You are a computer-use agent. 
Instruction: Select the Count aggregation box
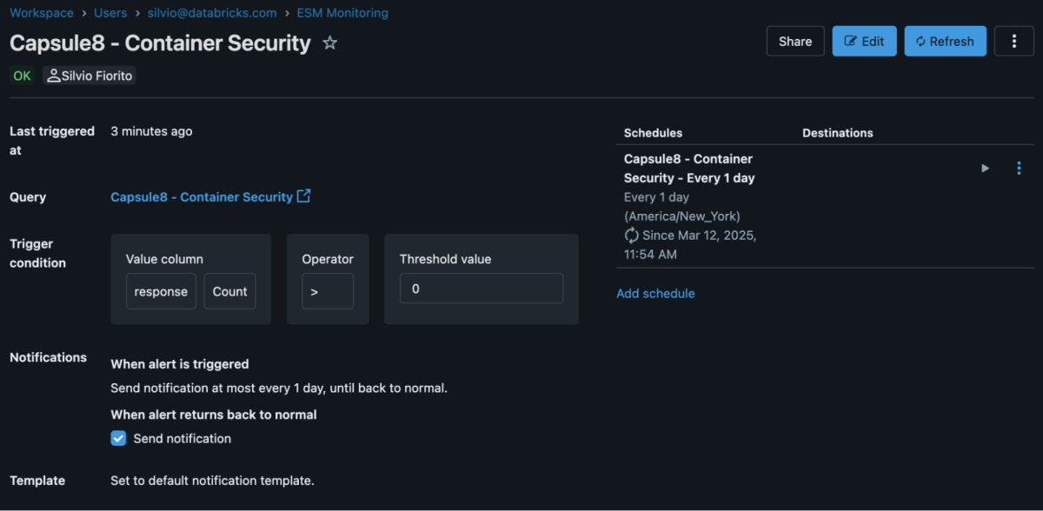[x=229, y=291]
